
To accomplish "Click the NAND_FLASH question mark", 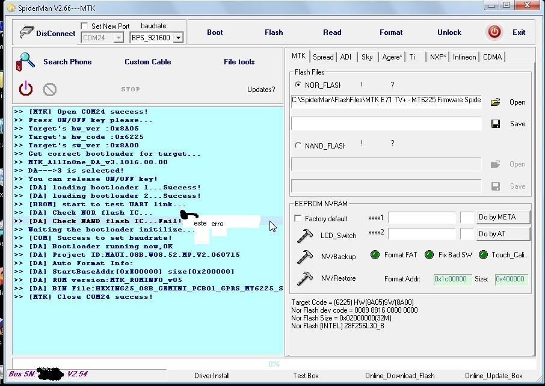I will pos(392,142).
